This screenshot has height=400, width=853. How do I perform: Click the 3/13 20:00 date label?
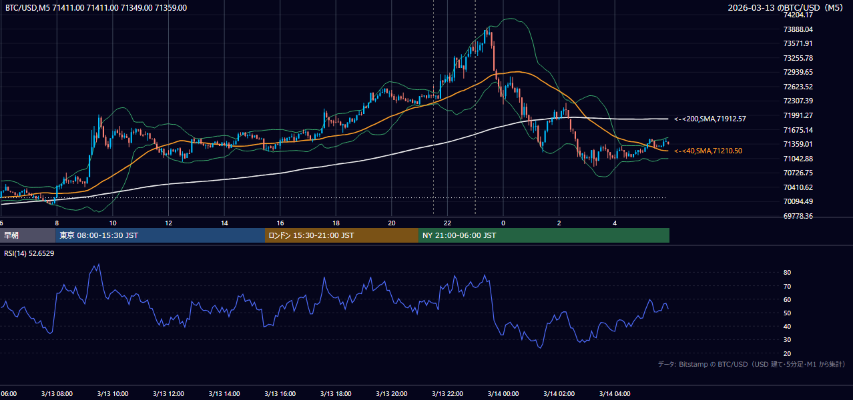pos(392,394)
